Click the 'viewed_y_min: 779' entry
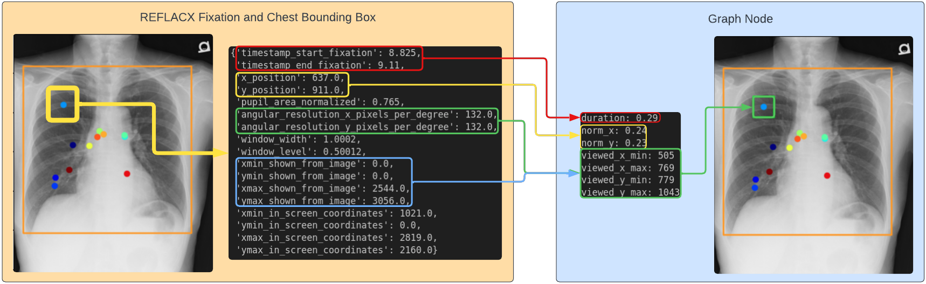Screen dimensions: 926x284 [x=628, y=180]
